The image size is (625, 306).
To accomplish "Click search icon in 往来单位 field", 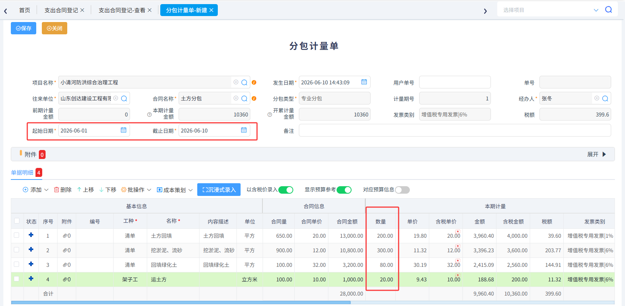I will [124, 99].
